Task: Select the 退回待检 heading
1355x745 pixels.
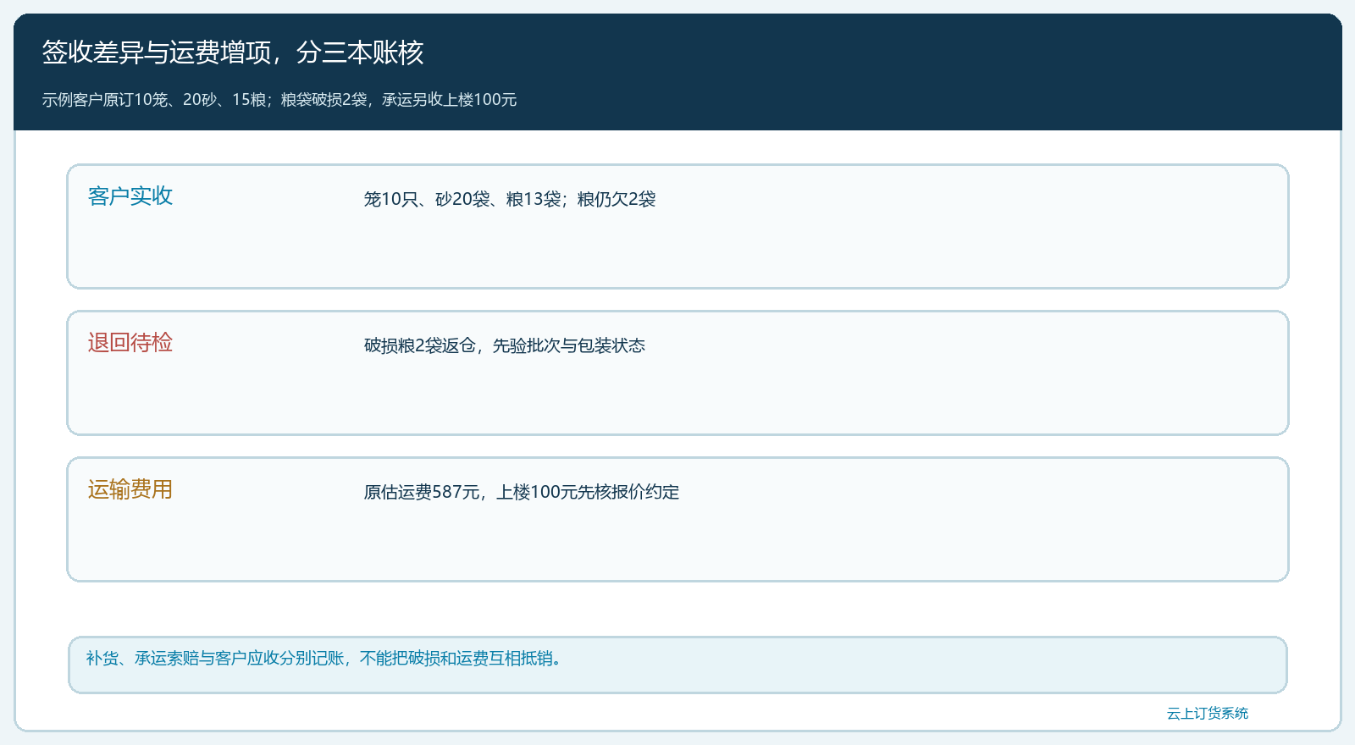Action: tap(130, 343)
